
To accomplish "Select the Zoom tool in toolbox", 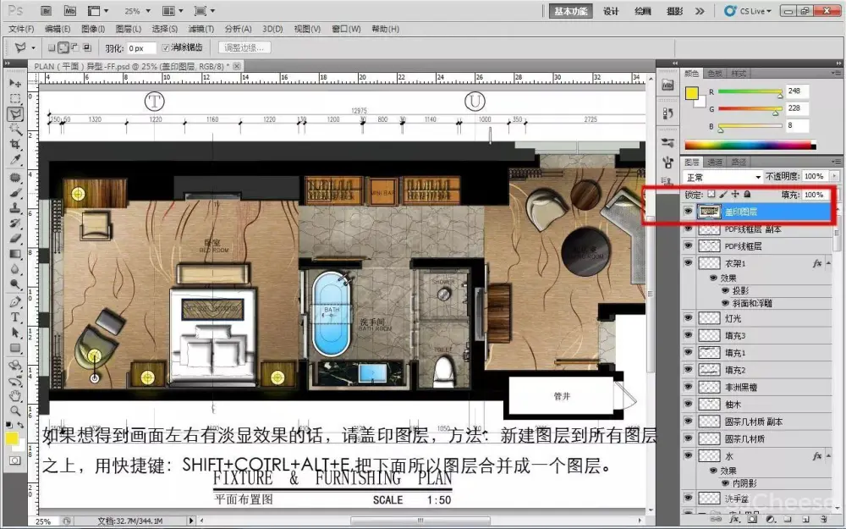I will point(15,411).
